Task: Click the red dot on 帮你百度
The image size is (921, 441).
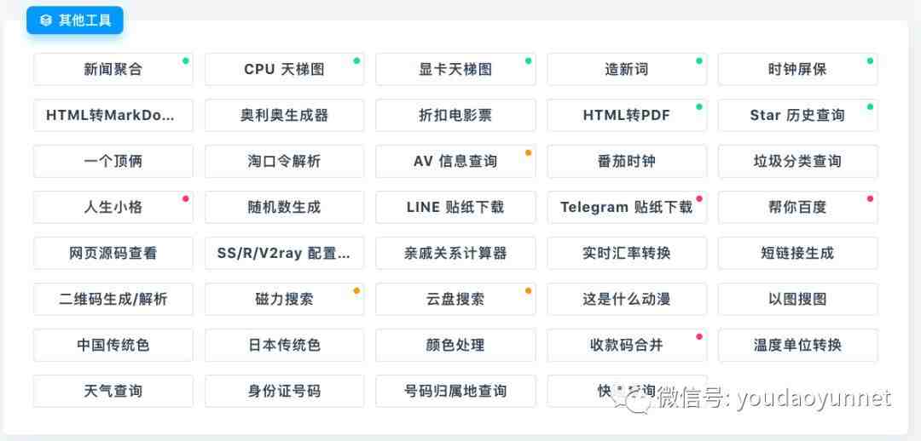Action: [870, 199]
